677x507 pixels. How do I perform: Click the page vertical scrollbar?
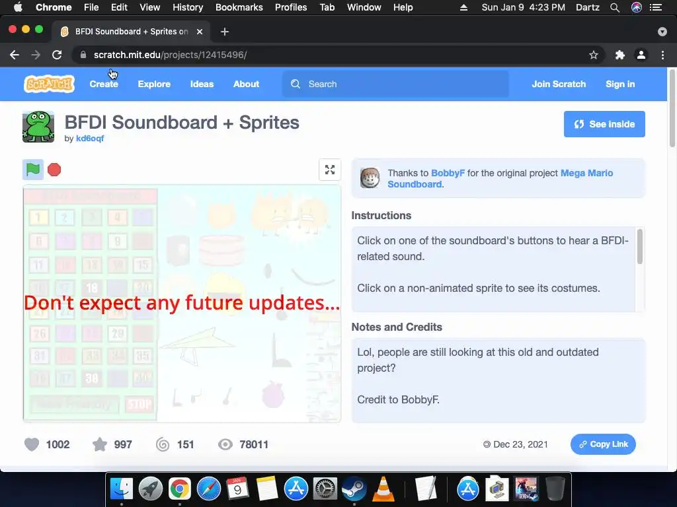tap(672, 108)
